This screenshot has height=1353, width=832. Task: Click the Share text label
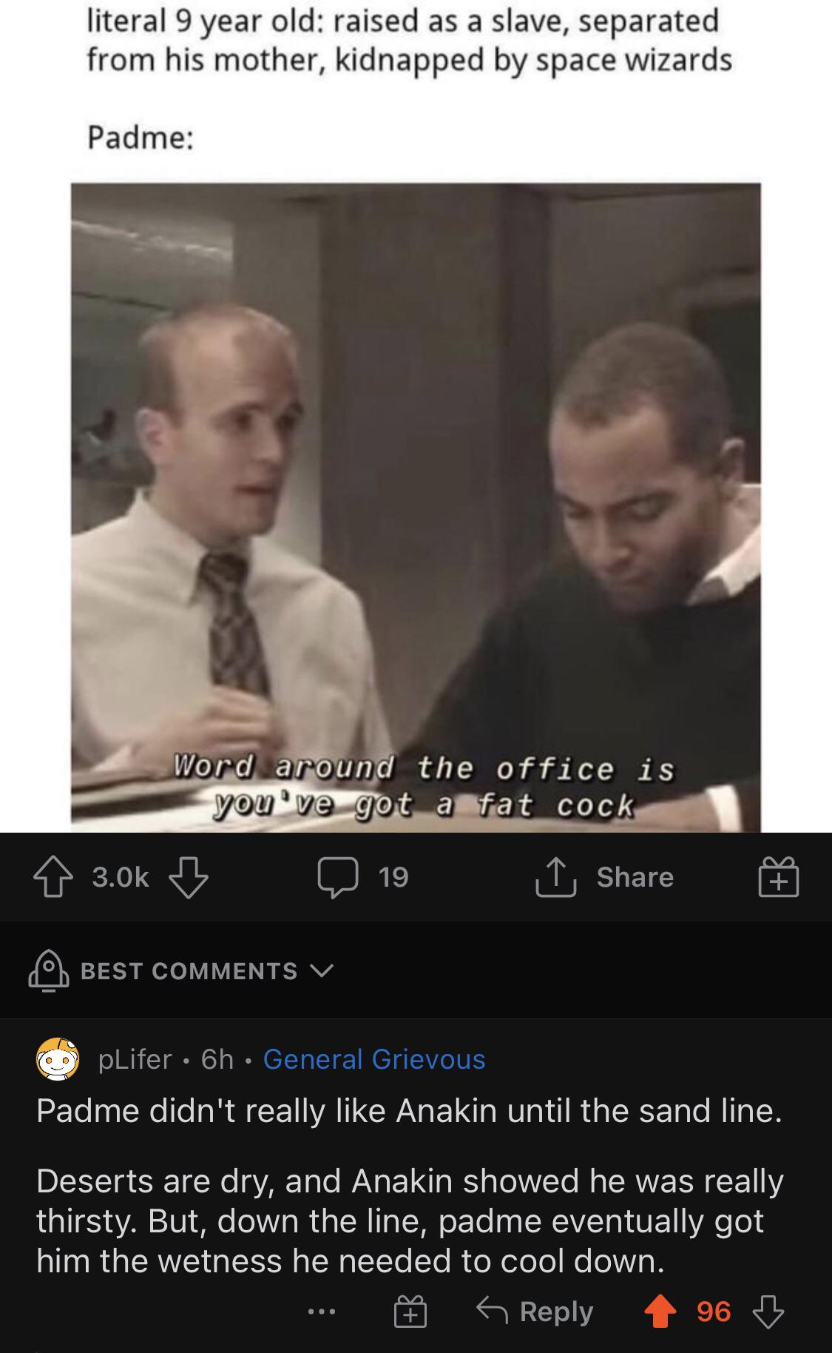click(635, 876)
